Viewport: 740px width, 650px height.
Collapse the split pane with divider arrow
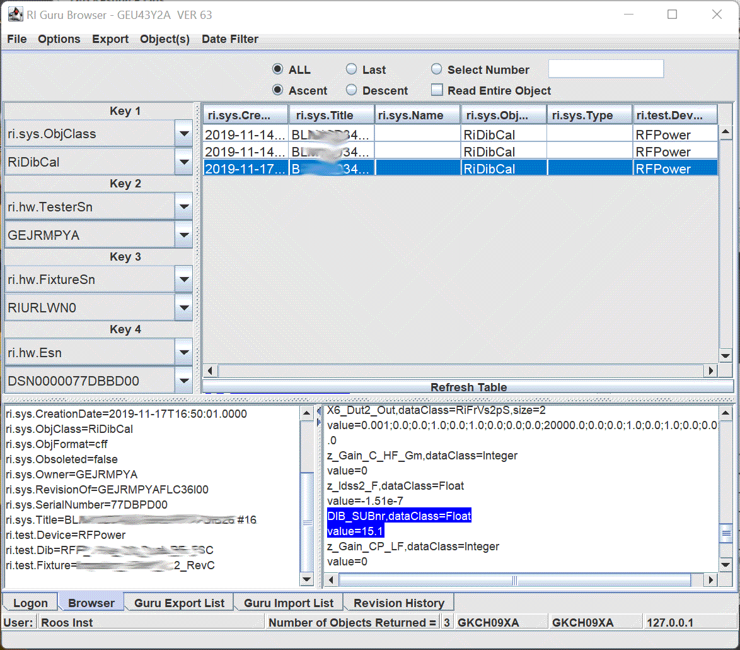318,411
